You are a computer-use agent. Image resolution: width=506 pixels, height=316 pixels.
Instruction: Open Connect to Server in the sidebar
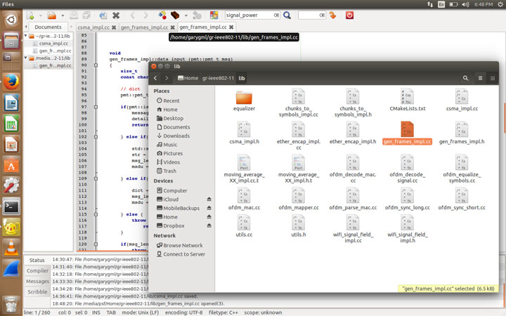pos(184,254)
